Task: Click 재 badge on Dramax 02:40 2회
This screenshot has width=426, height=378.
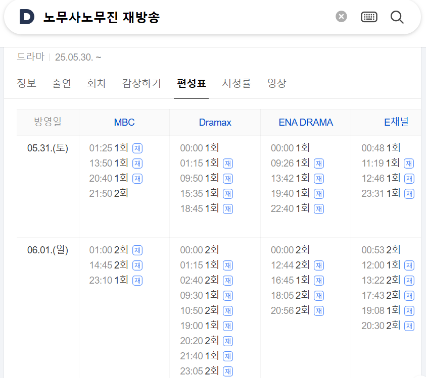Action: click(228, 281)
